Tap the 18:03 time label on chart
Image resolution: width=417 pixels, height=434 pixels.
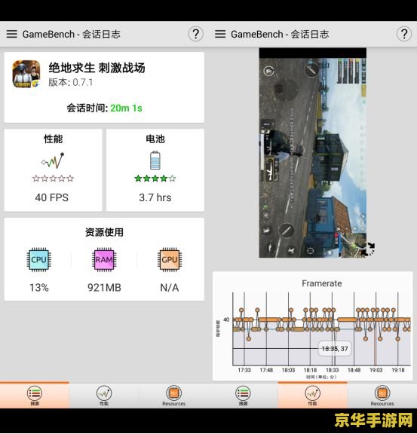(x=288, y=370)
